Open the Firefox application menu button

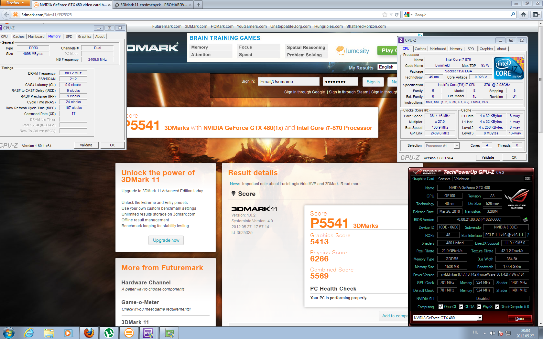pyautogui.click(x=15, y=3)
